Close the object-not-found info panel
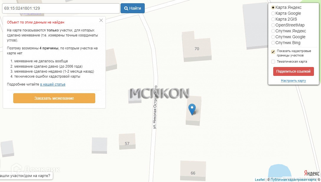 [x=101, y=20]
